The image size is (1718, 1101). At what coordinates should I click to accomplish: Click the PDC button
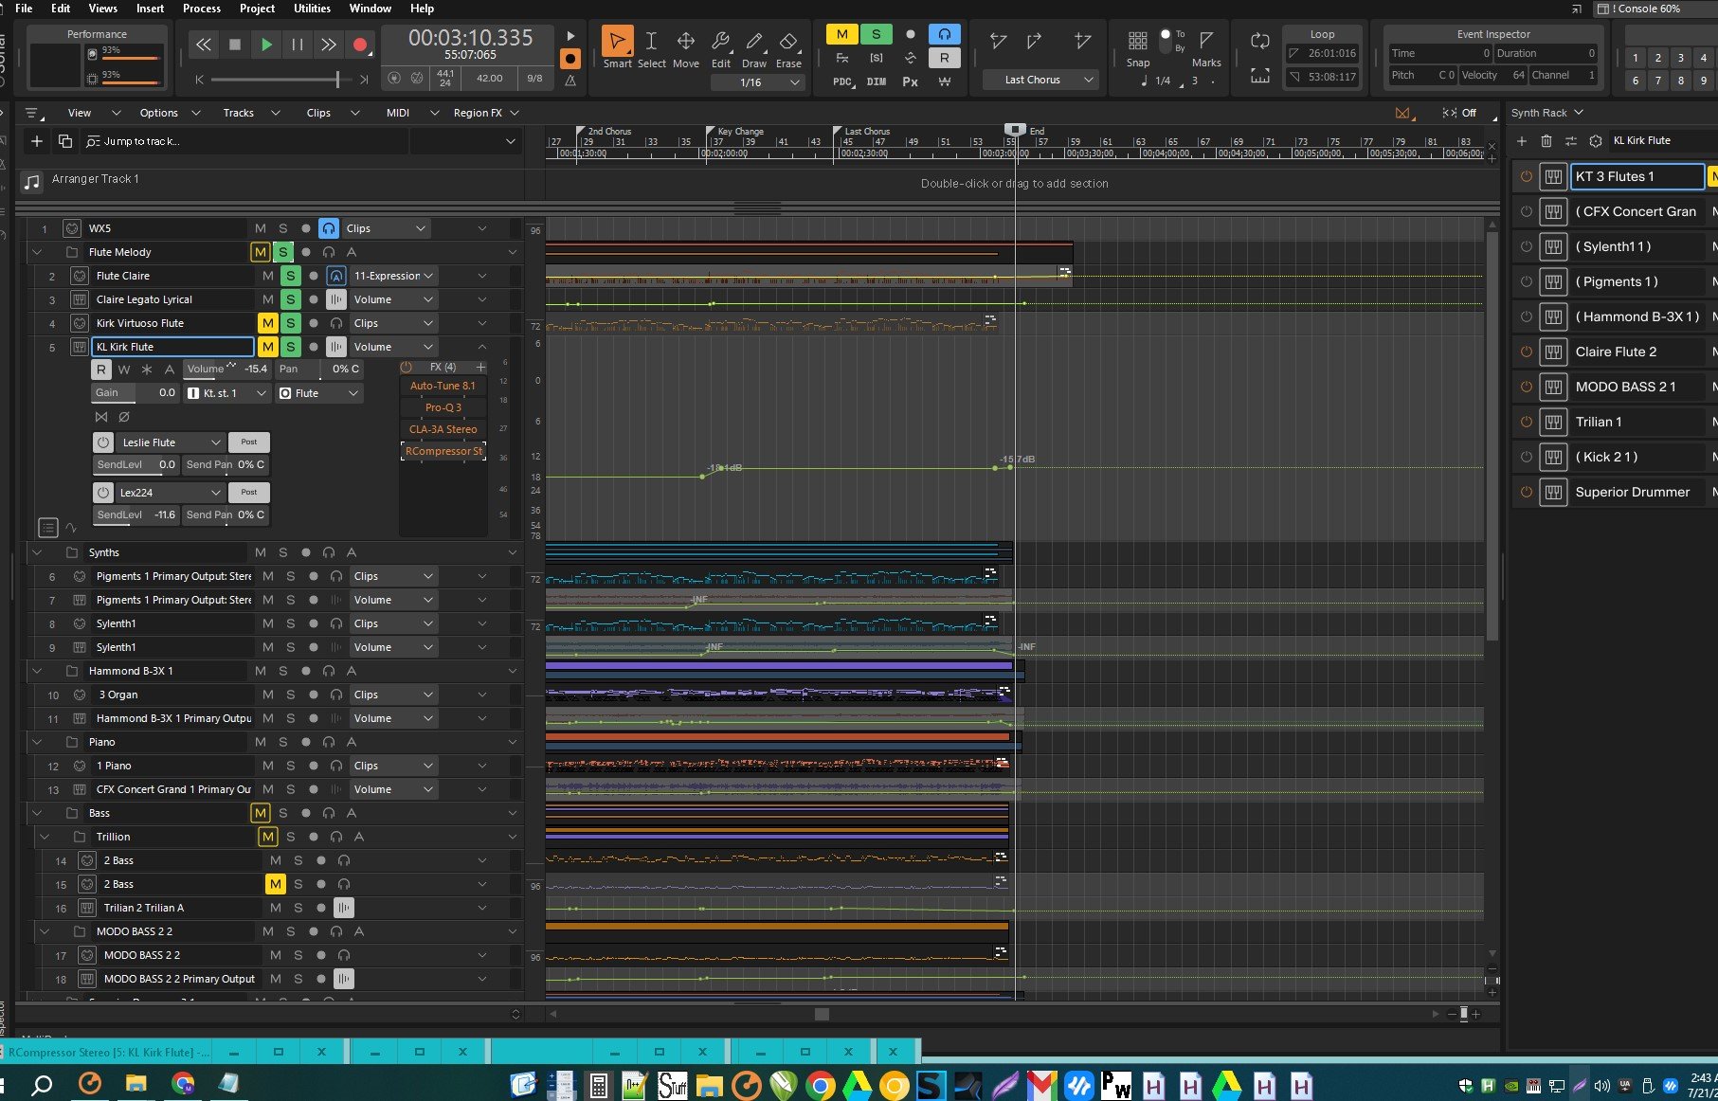[x=842, y=82]
